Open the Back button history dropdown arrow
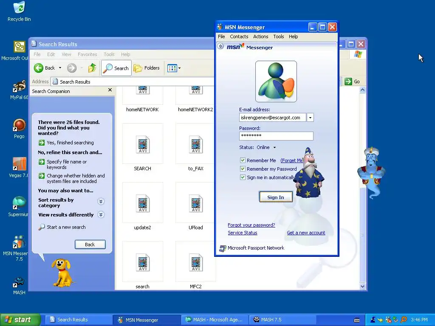 (x=60, y=68)
